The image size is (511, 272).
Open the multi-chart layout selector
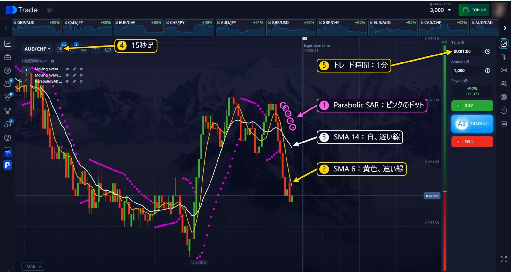tap(108, 49)
